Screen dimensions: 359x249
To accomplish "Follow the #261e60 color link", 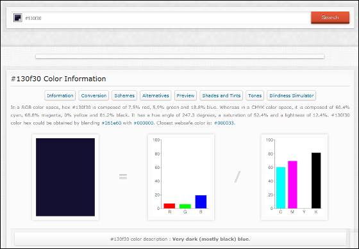I will pyautogui.click(x=112, y=123).
